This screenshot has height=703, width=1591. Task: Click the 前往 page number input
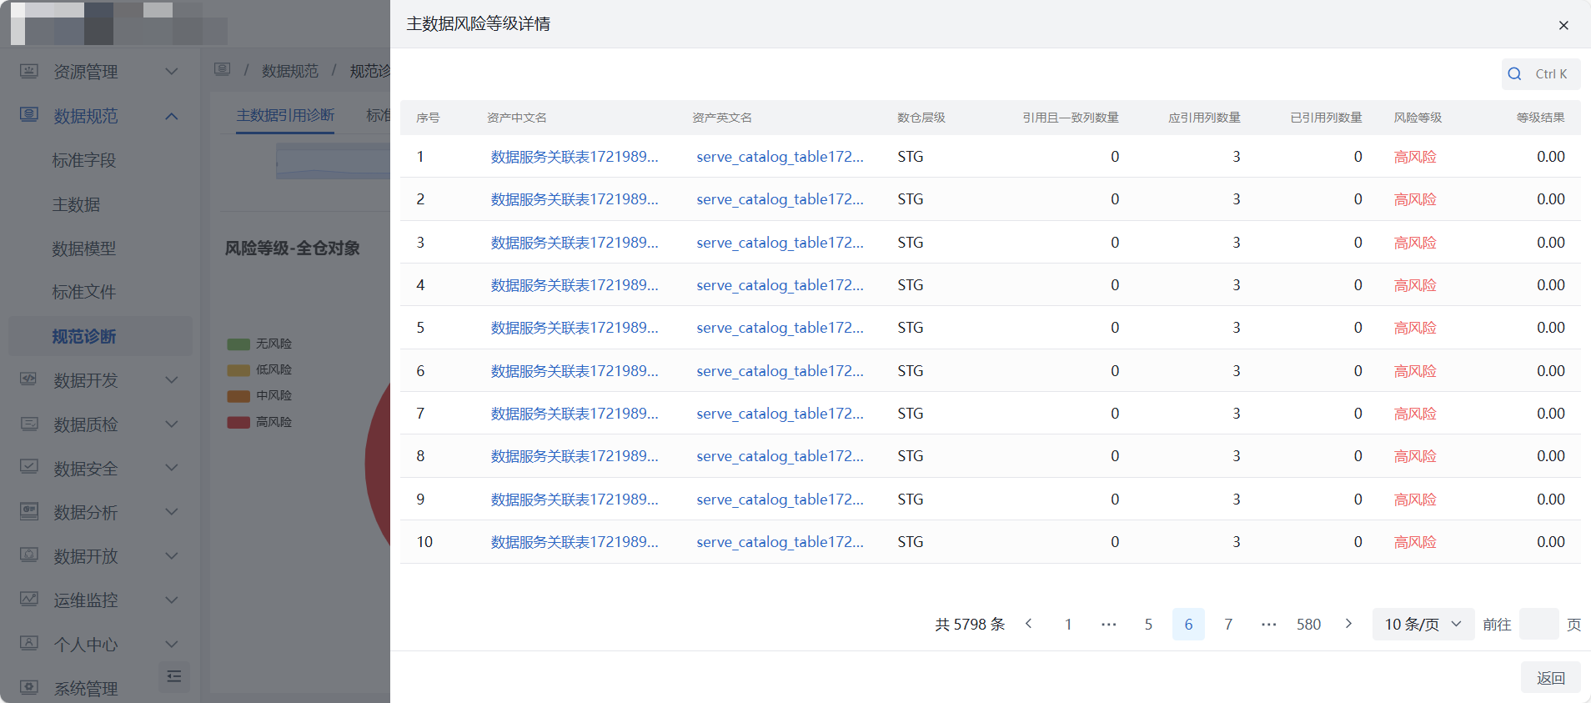[x=1539, y=625]
